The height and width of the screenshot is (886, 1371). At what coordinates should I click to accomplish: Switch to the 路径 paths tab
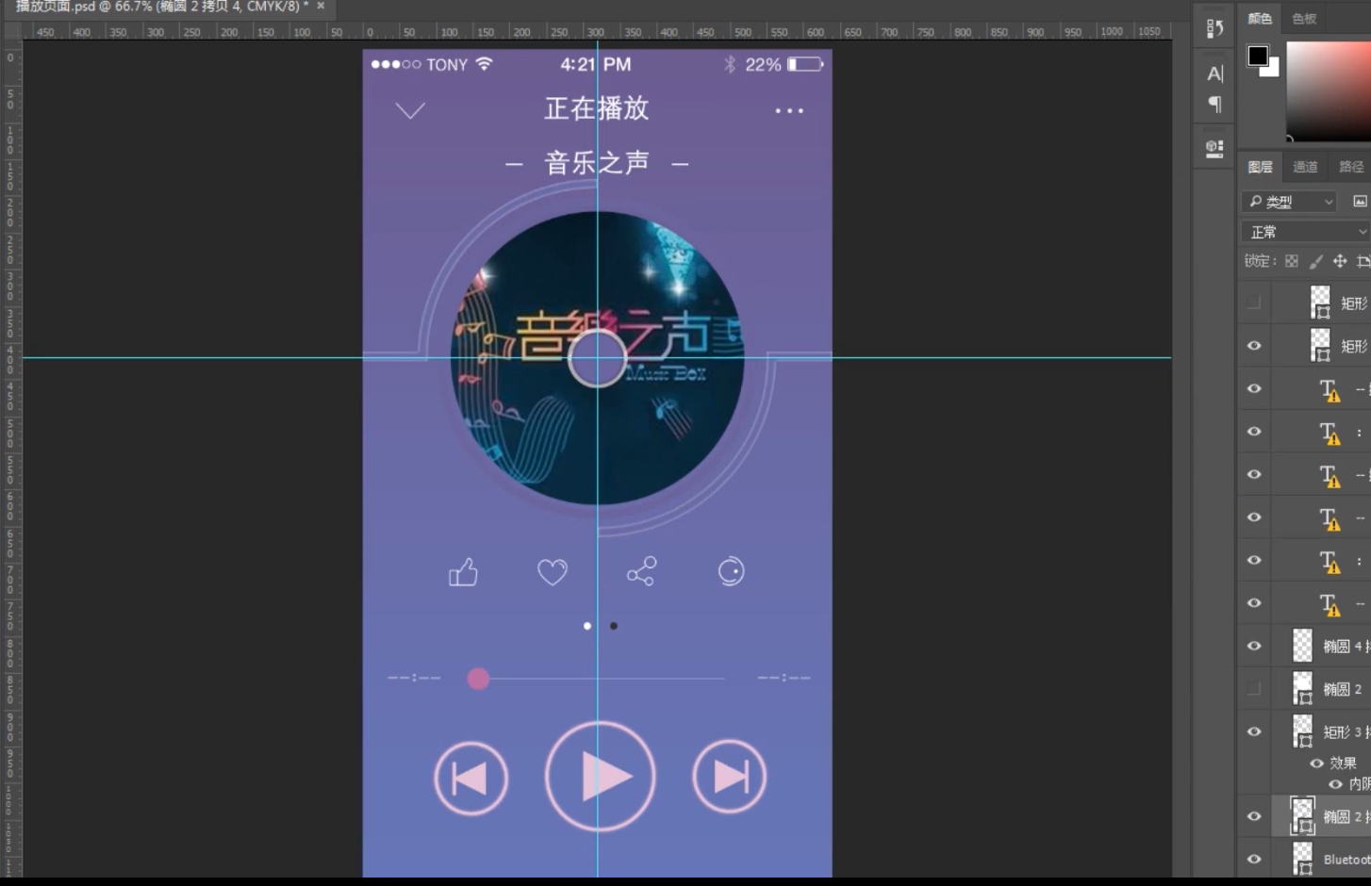[1351, 167]
